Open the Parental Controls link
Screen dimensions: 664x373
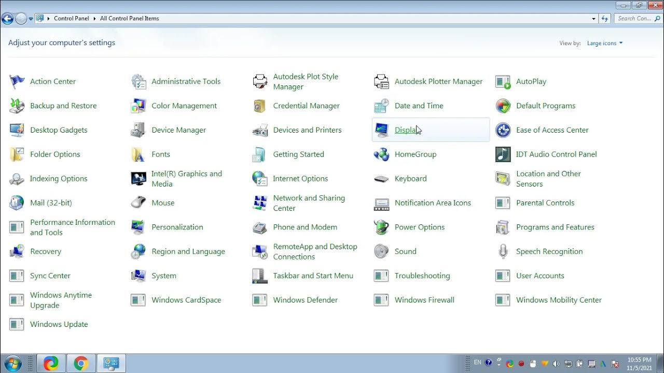[545, 203]
